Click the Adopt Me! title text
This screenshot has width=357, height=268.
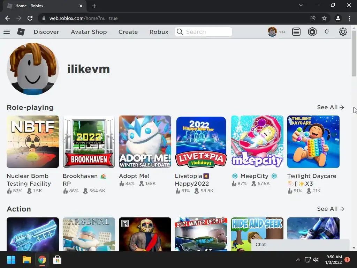(x=134, y=176)
